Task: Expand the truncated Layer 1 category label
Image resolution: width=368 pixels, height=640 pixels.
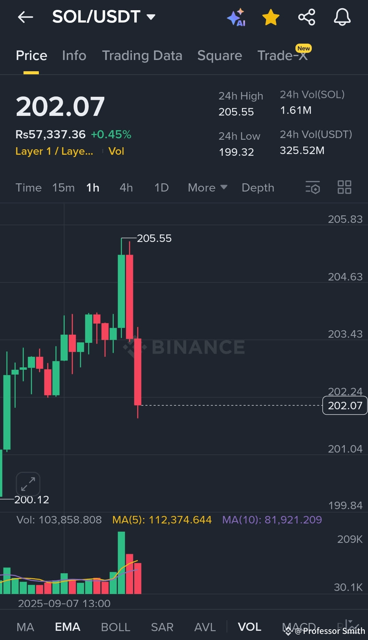Action: point(55,151)
